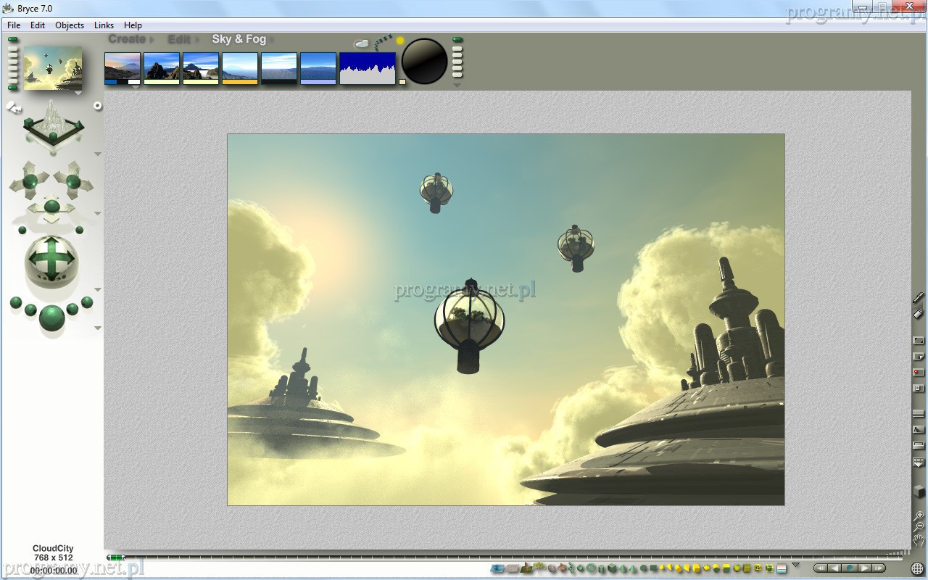Click the Sun Control black sphere

click(424, 61)
